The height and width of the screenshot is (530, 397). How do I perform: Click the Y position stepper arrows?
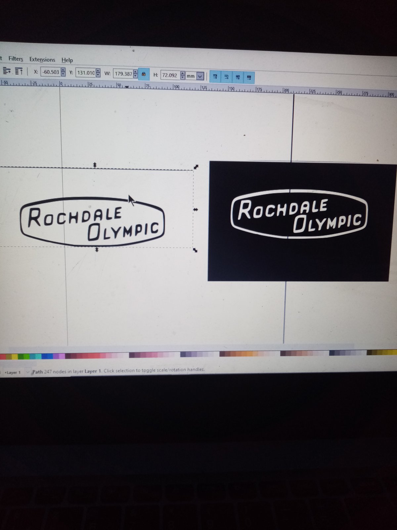(x=98, y=73)
